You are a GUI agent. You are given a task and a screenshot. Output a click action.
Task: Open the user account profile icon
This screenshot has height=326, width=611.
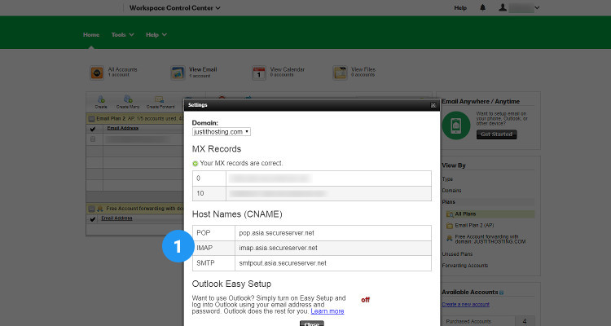coord(503,7)
